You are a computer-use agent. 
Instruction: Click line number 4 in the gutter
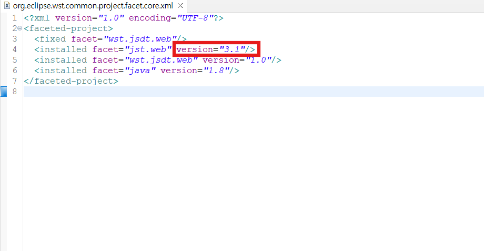[15, 49]
